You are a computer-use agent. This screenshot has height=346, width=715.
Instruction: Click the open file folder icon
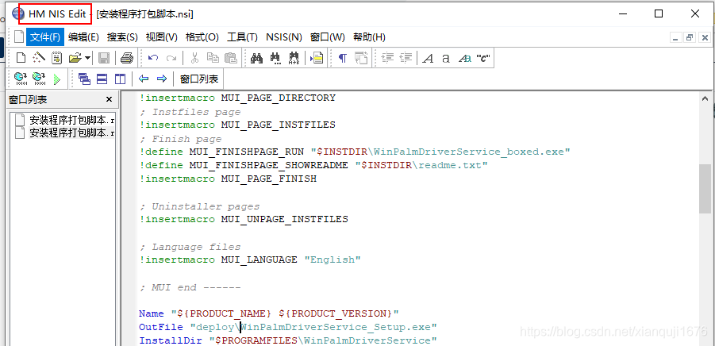coord(75,58)
